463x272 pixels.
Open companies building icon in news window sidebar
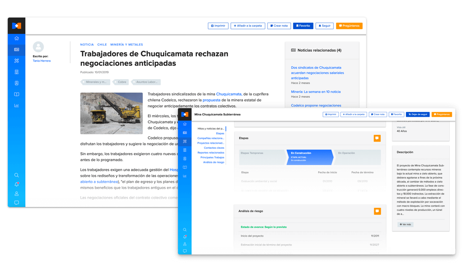tap(17, 72)
